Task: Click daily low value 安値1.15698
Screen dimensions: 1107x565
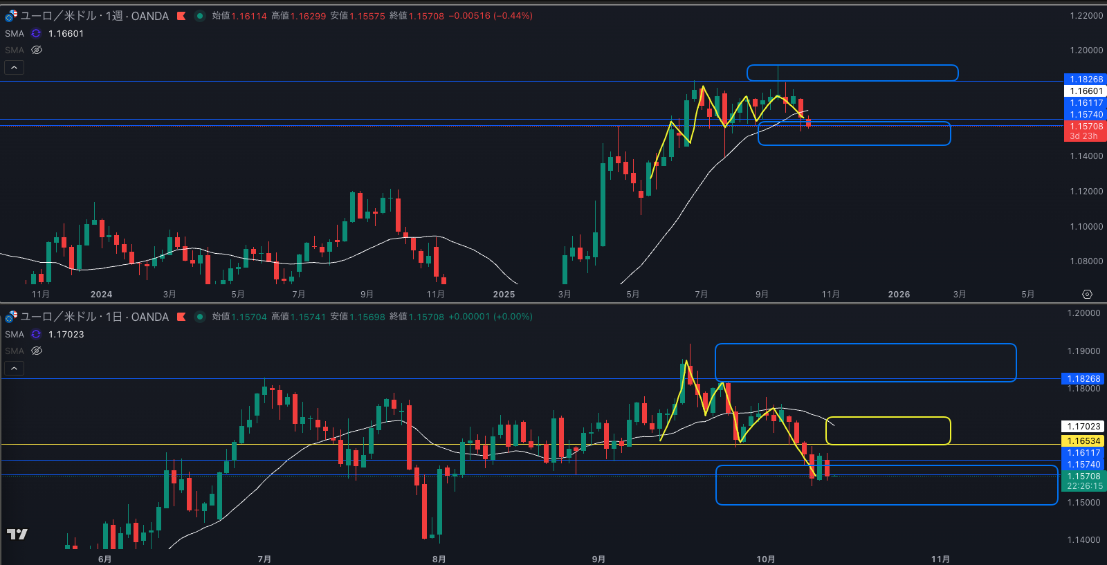Action: 358,317
